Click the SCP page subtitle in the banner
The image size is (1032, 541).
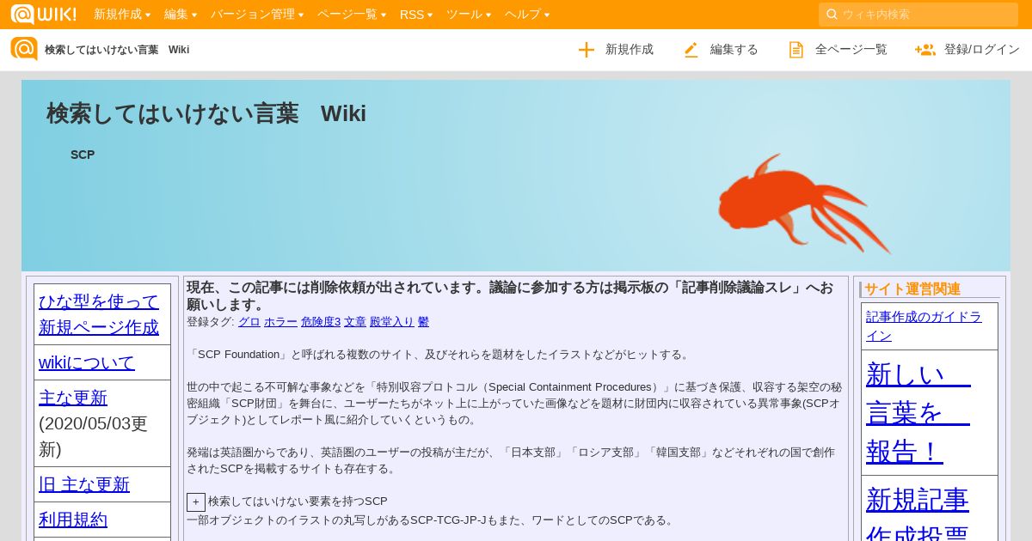pos(83,155)
